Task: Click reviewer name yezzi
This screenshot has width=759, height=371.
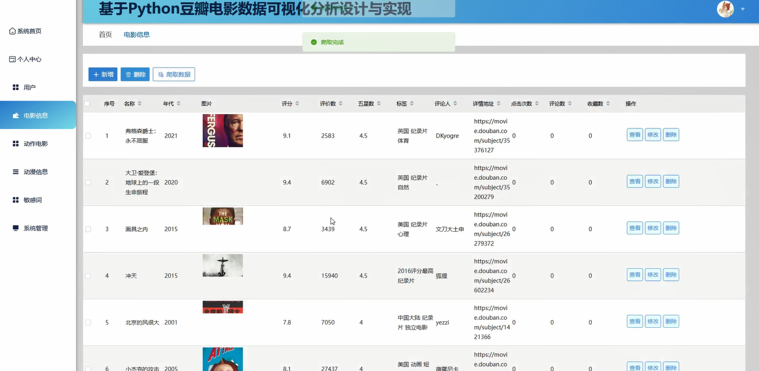Action: (x=443, y=322)
